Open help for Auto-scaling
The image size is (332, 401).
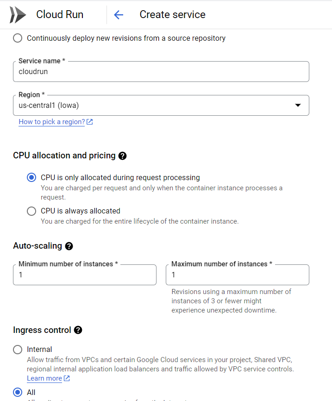pyautogui.click(x=69, y=246)
